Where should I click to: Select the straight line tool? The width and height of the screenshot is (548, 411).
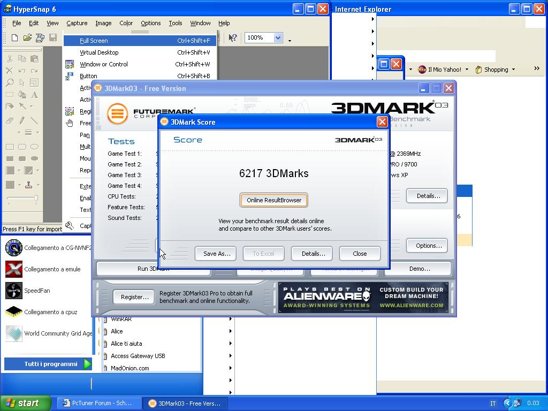(34, 120)
